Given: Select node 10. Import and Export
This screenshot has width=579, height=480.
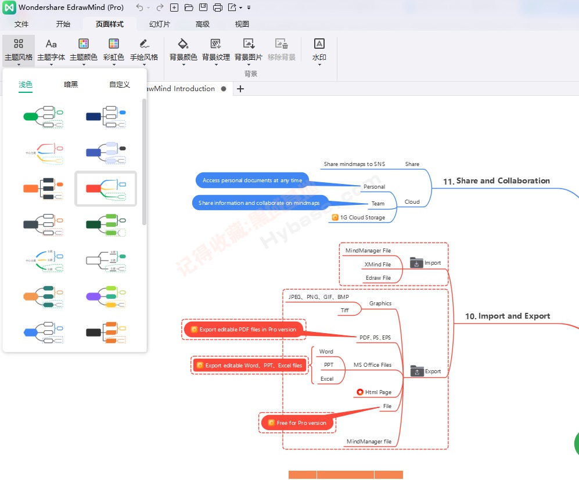Looking at the screenshot, I should pos(508,316).
